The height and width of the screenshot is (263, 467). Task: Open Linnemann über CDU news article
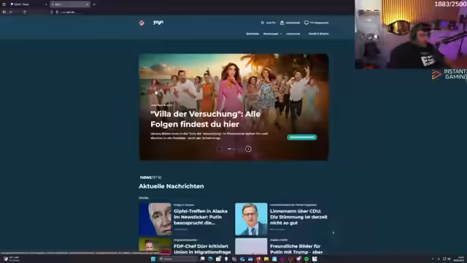click(x=298, y=217)
